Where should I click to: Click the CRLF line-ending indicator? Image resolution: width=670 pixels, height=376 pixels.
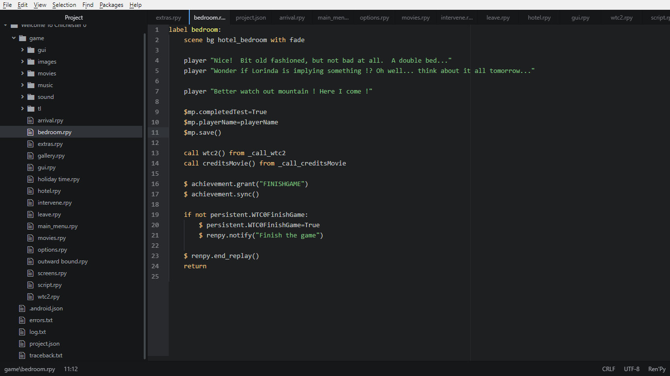608,369
